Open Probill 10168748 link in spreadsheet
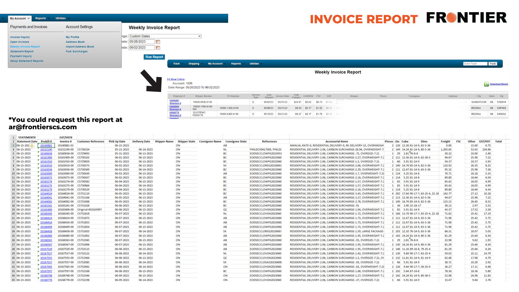This screenshot has width=519, height=292. (46, 276)
